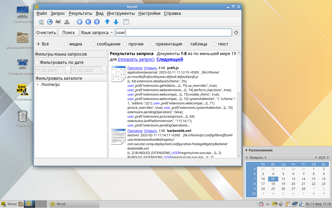Open the ABC term explorer tool
The image size is (332, 208).
click(58, 22)
